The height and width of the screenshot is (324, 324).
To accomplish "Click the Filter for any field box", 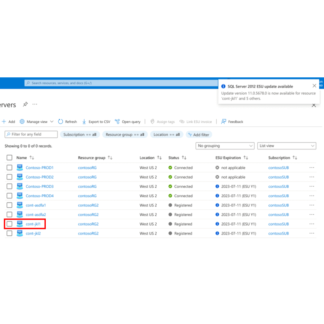I will click(31, 134).
